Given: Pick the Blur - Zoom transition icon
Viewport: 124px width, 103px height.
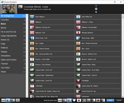Looking at the screenshot, I should (78, 49).
